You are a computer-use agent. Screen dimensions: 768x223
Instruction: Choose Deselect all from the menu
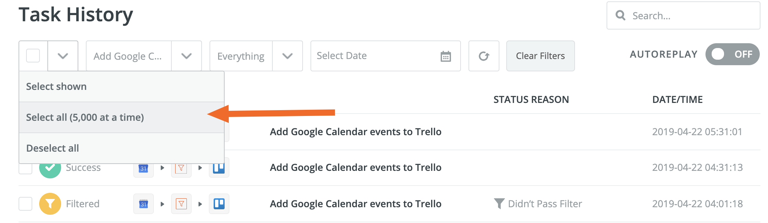point(53,148)
